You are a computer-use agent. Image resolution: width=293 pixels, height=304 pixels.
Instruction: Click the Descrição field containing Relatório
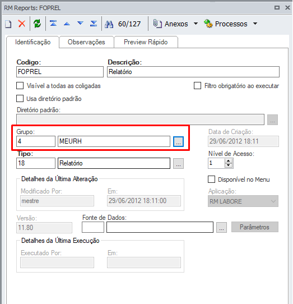coord(193,72)
